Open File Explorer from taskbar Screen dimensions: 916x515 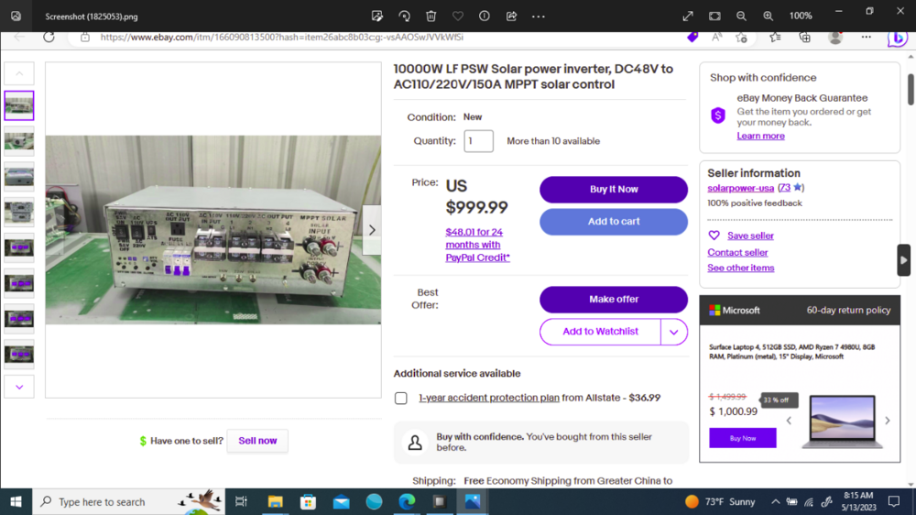click(275, 501)
